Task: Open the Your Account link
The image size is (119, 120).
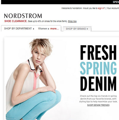Action: tap(113, 8)
